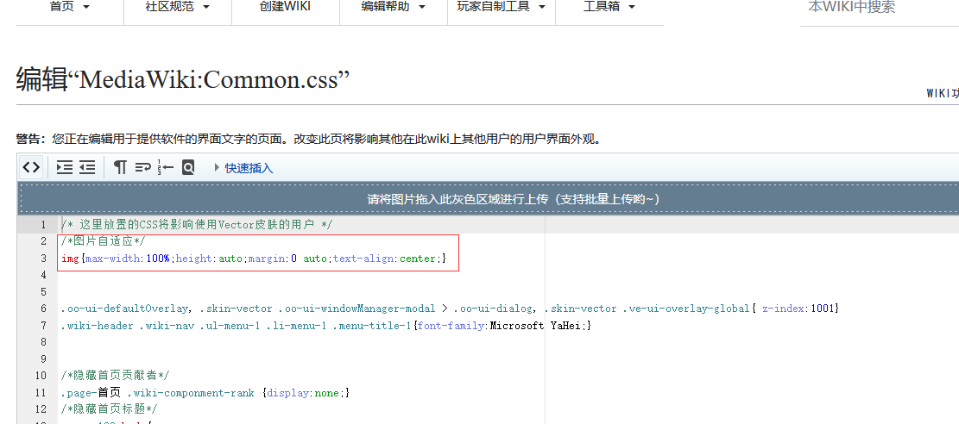Screen dimensions: 959x424
Task: Open the 玩家自制工具 menu
Action: (x=501, y=7)
